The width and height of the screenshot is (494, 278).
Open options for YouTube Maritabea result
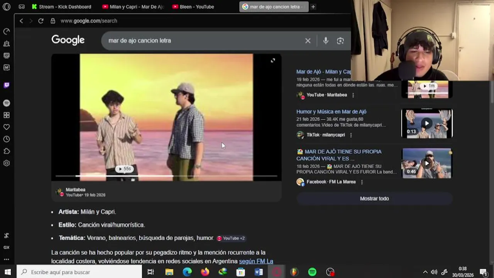tap(353, 95)
